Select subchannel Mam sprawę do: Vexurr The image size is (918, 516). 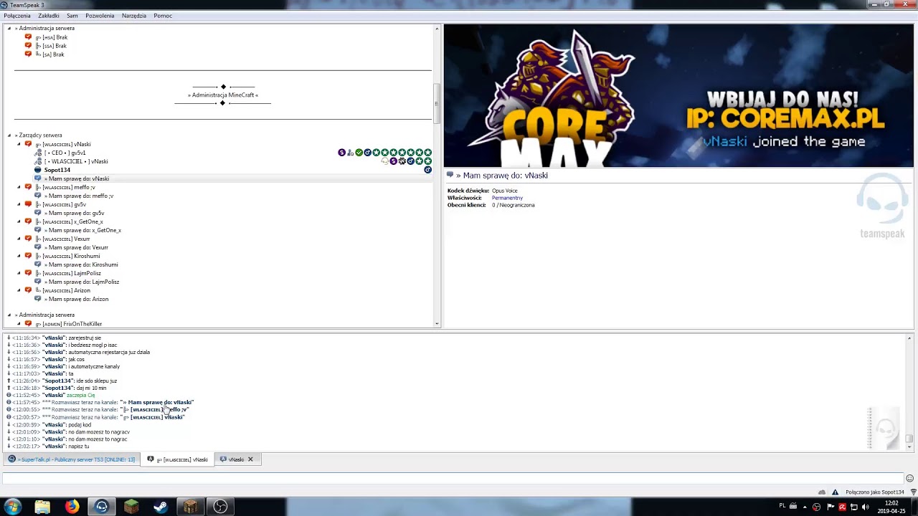coord(76,247)
